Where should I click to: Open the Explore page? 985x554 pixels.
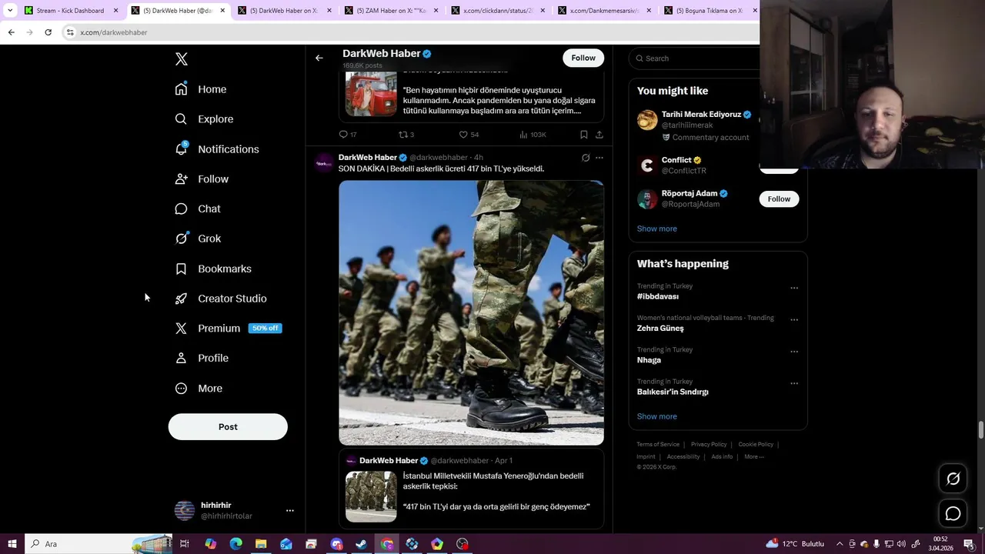204,119
